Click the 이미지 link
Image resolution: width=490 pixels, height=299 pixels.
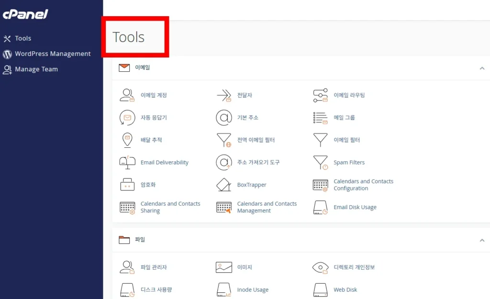coord(245,267)
